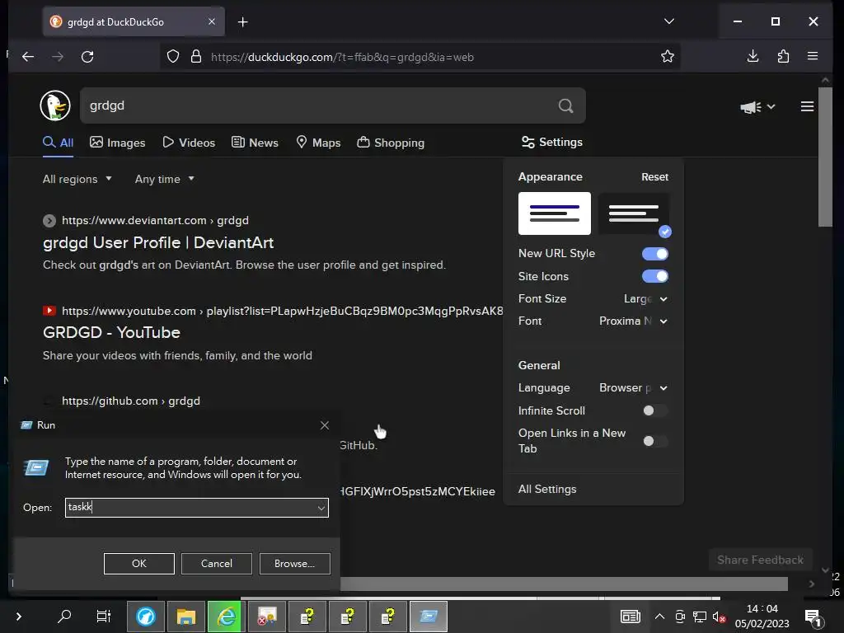This screenshot has height=633, width=844.
Task: Toggle the New URL Style switch
Action: coord(655,254)
